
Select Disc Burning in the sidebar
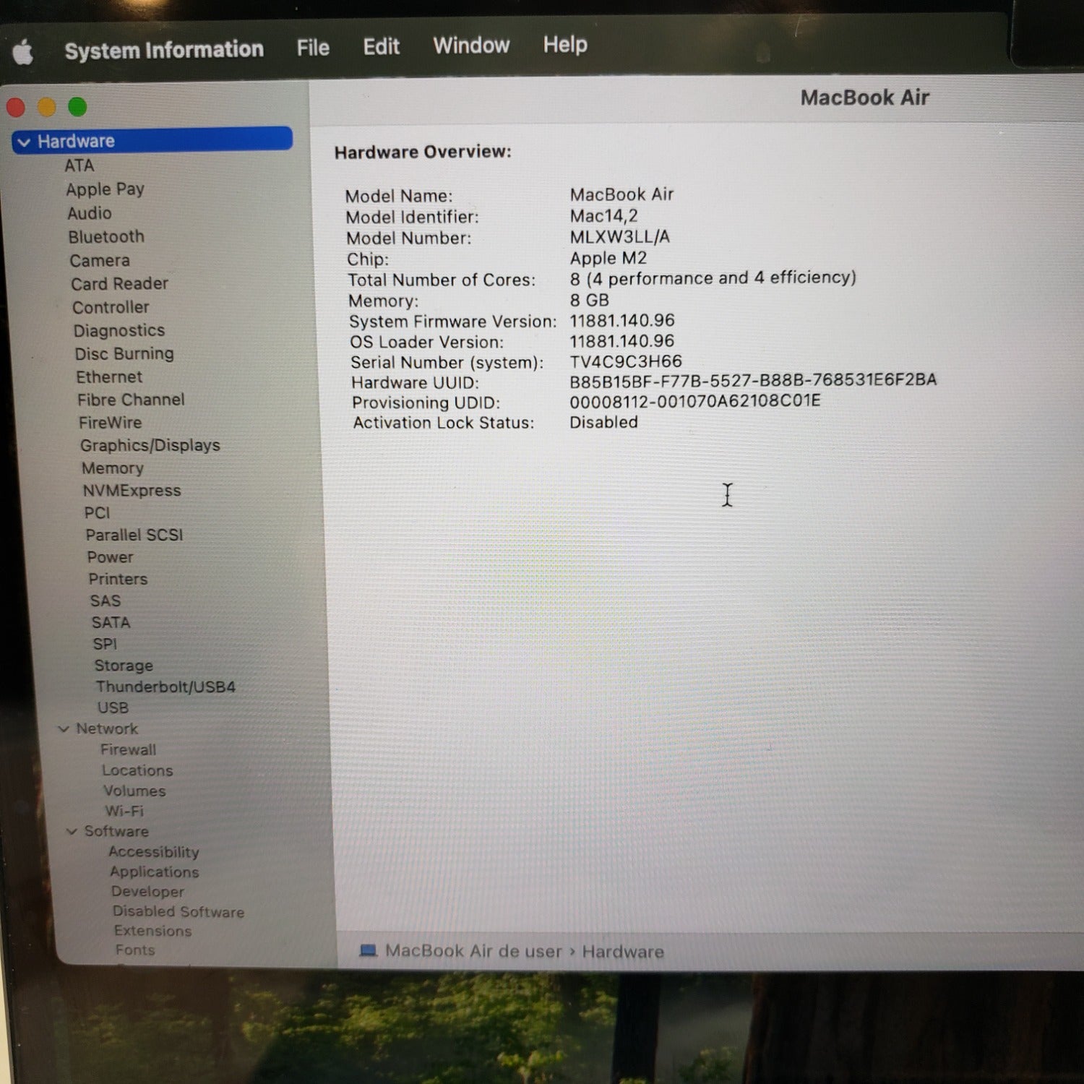124,354
